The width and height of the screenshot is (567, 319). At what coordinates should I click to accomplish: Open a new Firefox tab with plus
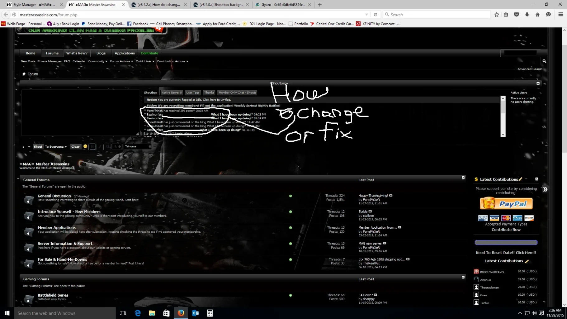coord(320,5)
